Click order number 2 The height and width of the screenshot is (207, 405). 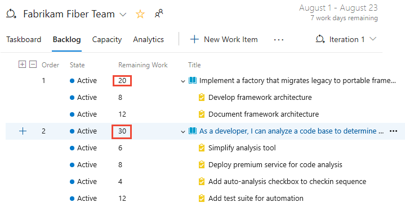click(x=43, y=131)
